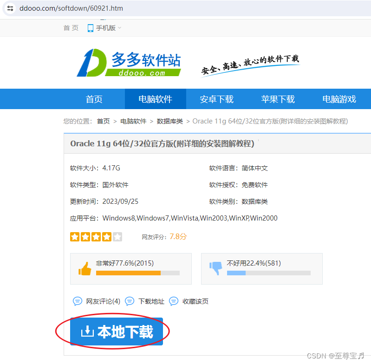Click the 数据库类 value next to 软件类别
371x364 pixels.
tap(254, 201)
